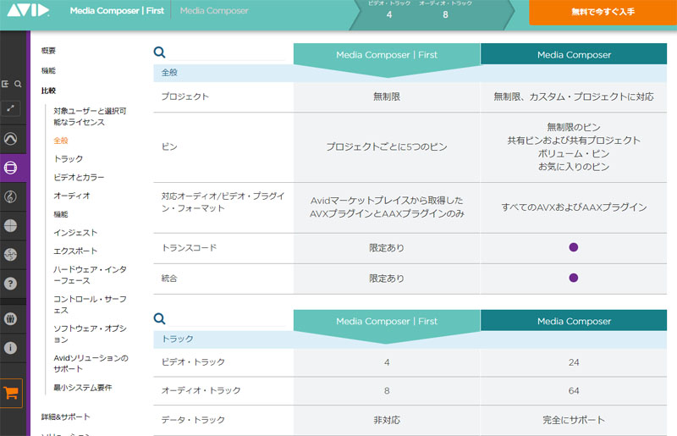Click プロジェクトごとに5つのビン cell
Image resolution: width=677 pixels, height=436 pixels.
[387, 147]
